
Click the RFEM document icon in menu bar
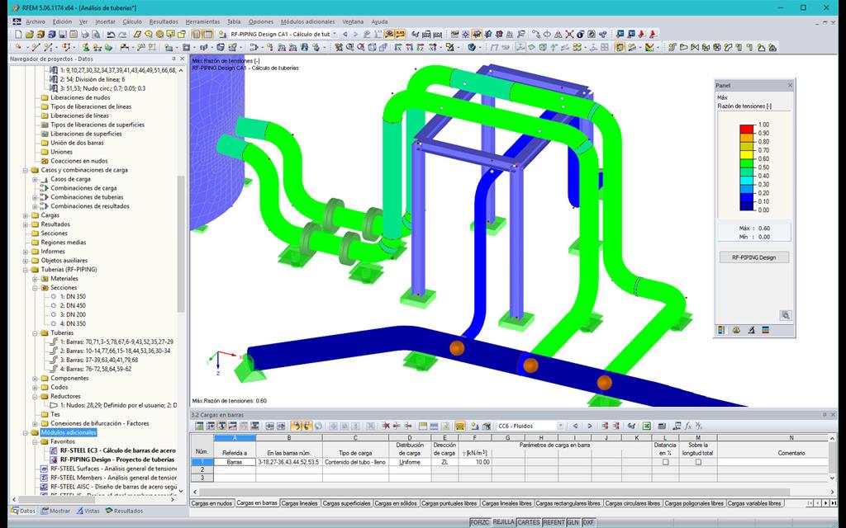pos(17,21)
